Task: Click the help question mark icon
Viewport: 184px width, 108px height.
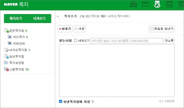Action: click(93, 102)
